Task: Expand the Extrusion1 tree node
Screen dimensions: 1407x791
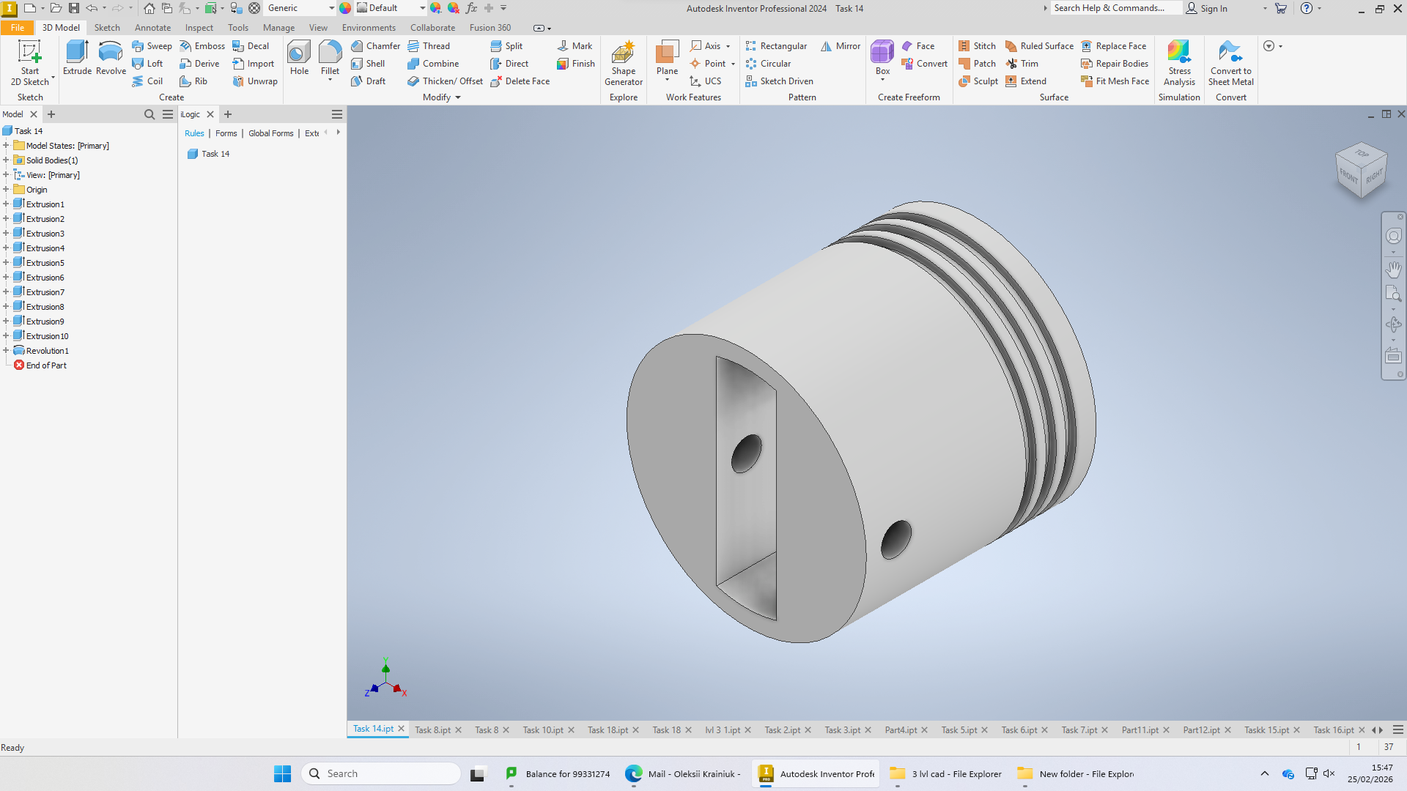Action: click(x=6, y=204)
